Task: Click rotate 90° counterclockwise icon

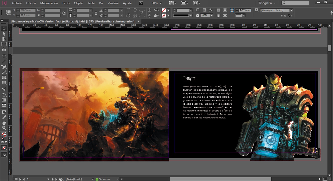Action: coord(135,10)
